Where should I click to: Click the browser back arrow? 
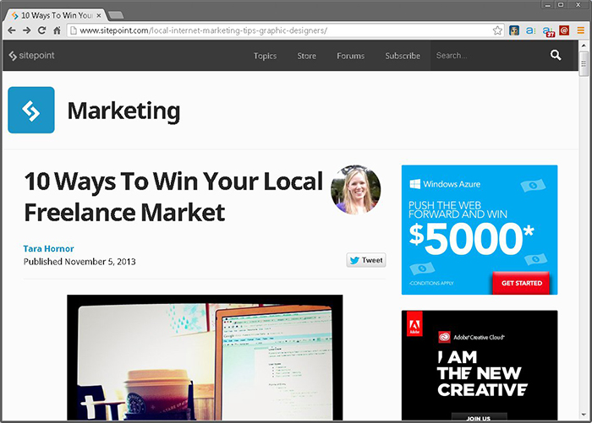(x=12, y=30)
